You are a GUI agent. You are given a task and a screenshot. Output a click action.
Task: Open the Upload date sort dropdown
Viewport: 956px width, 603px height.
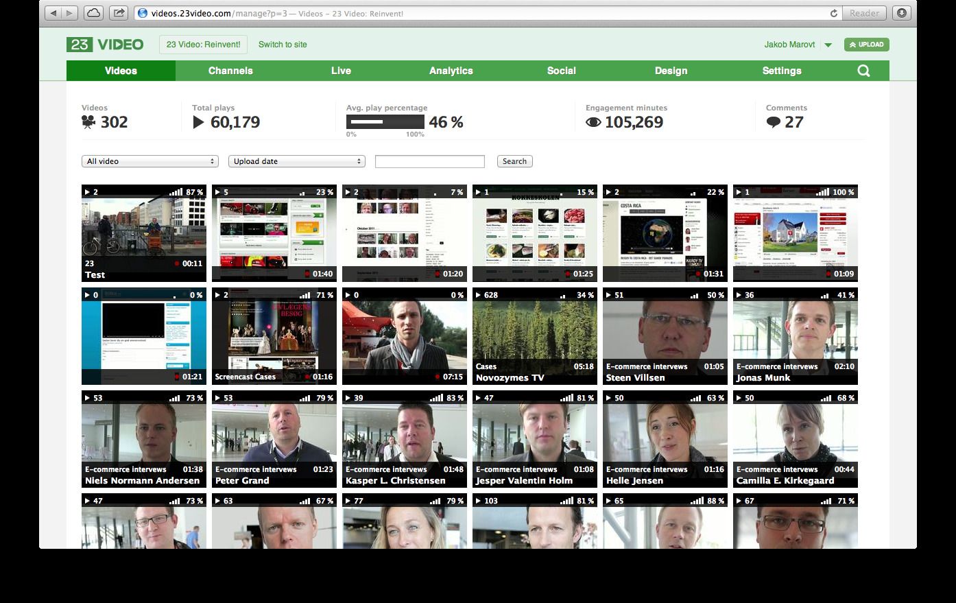(296, 161)
